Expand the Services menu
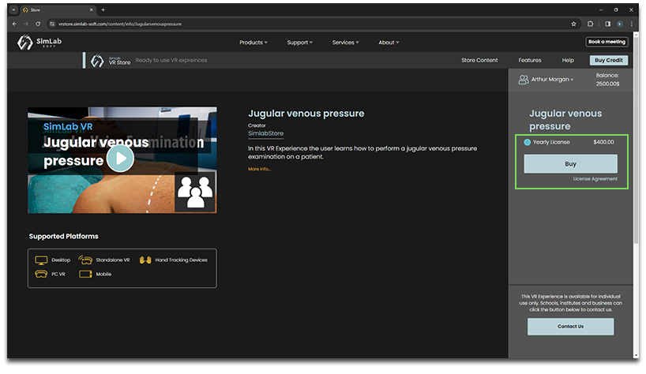The height and width of the screenshot is (374, 646). click(346, 43)
